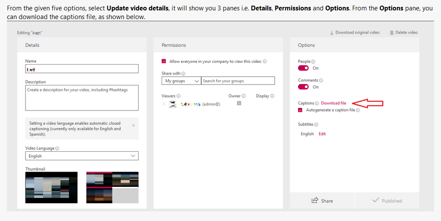Screen dimensions: 441x221
Task: Select the first video thumbnail
Action: point(52,188)
